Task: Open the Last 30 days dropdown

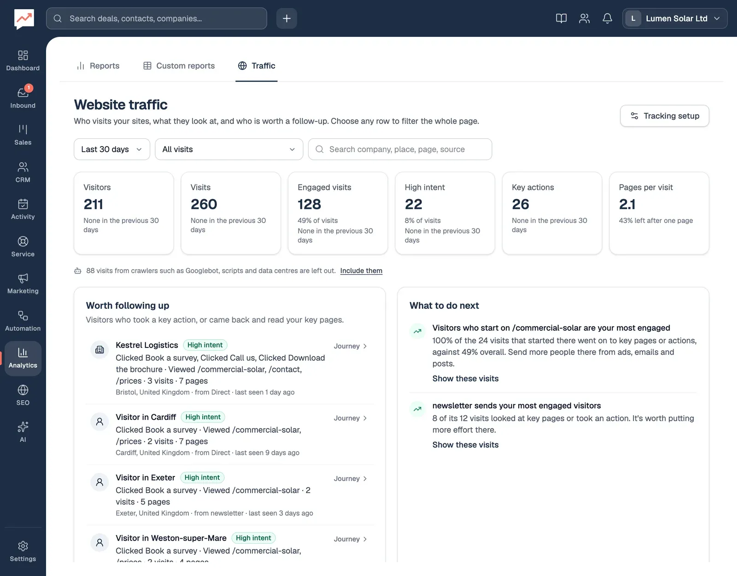Action: coord(112,149)
